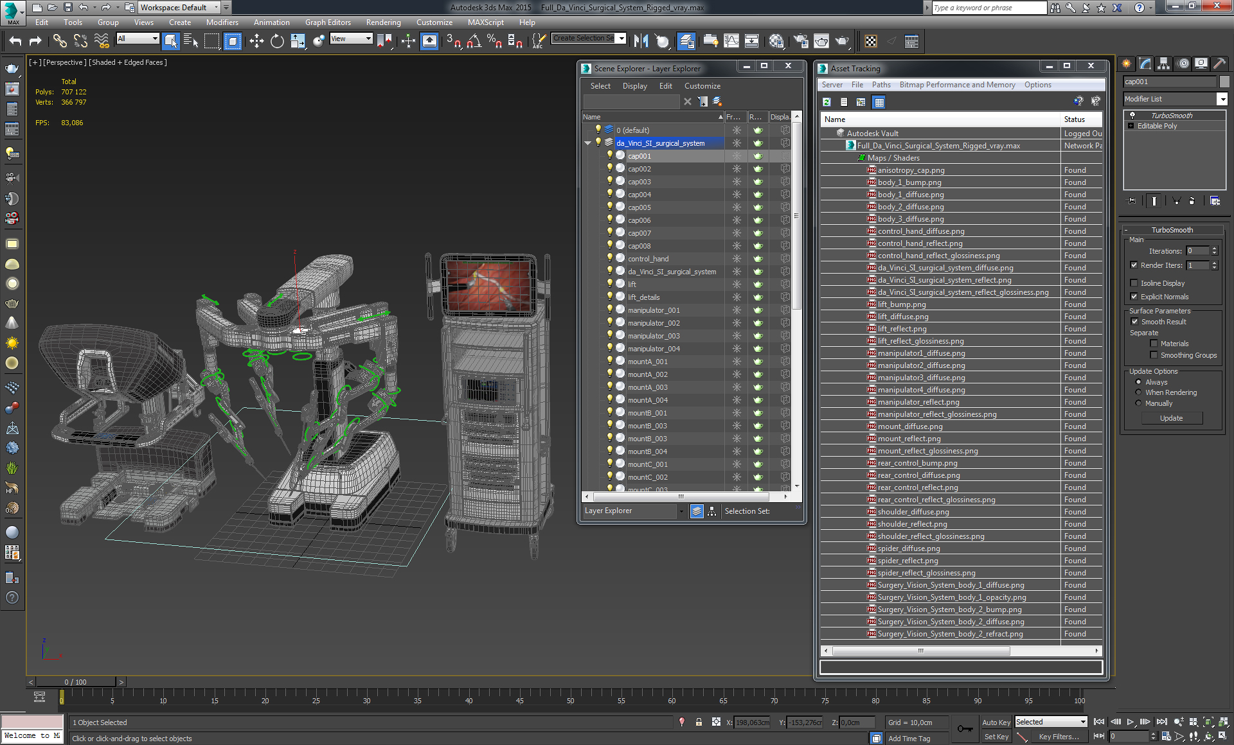
Task: Click Refresh icon in Asset Tracking toolbar
Action: [x=827, y=101]
